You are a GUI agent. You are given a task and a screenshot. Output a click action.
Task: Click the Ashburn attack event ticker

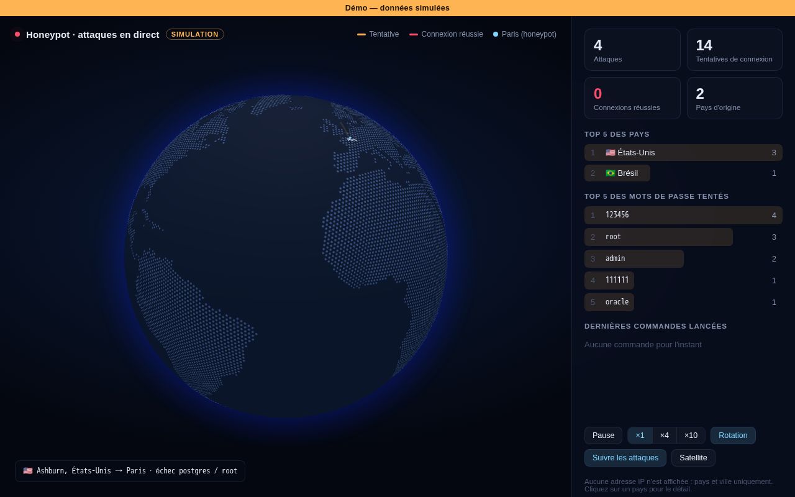coord(130,471)
